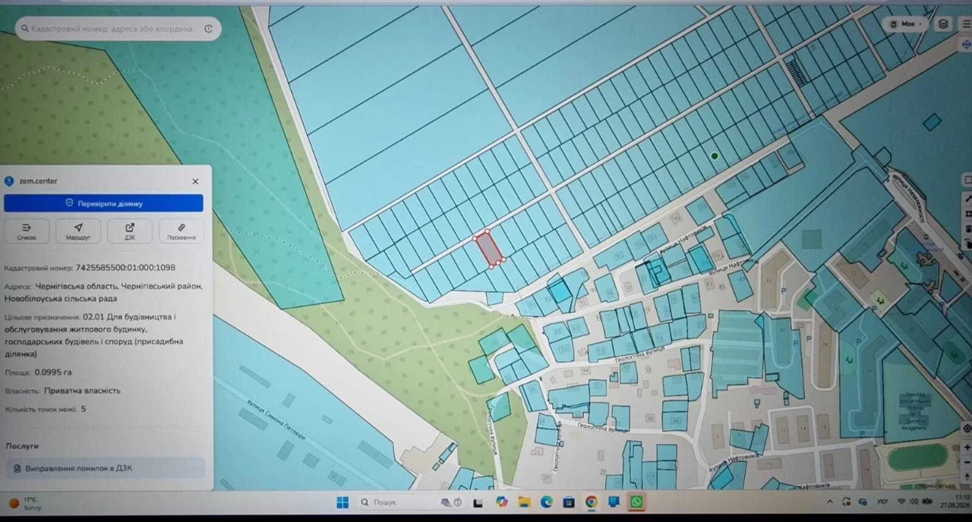Open 'Виправлення помилок в ДЗК' service
This screenshot has height=522, width=972.
[x=105, y=468]
